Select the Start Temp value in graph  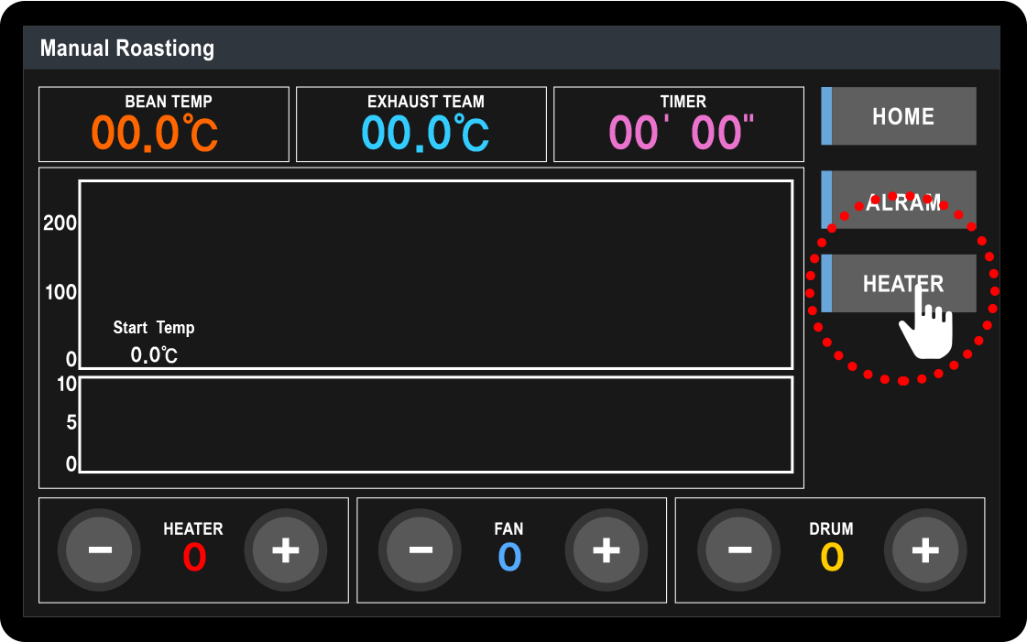(x=154, y=354)
